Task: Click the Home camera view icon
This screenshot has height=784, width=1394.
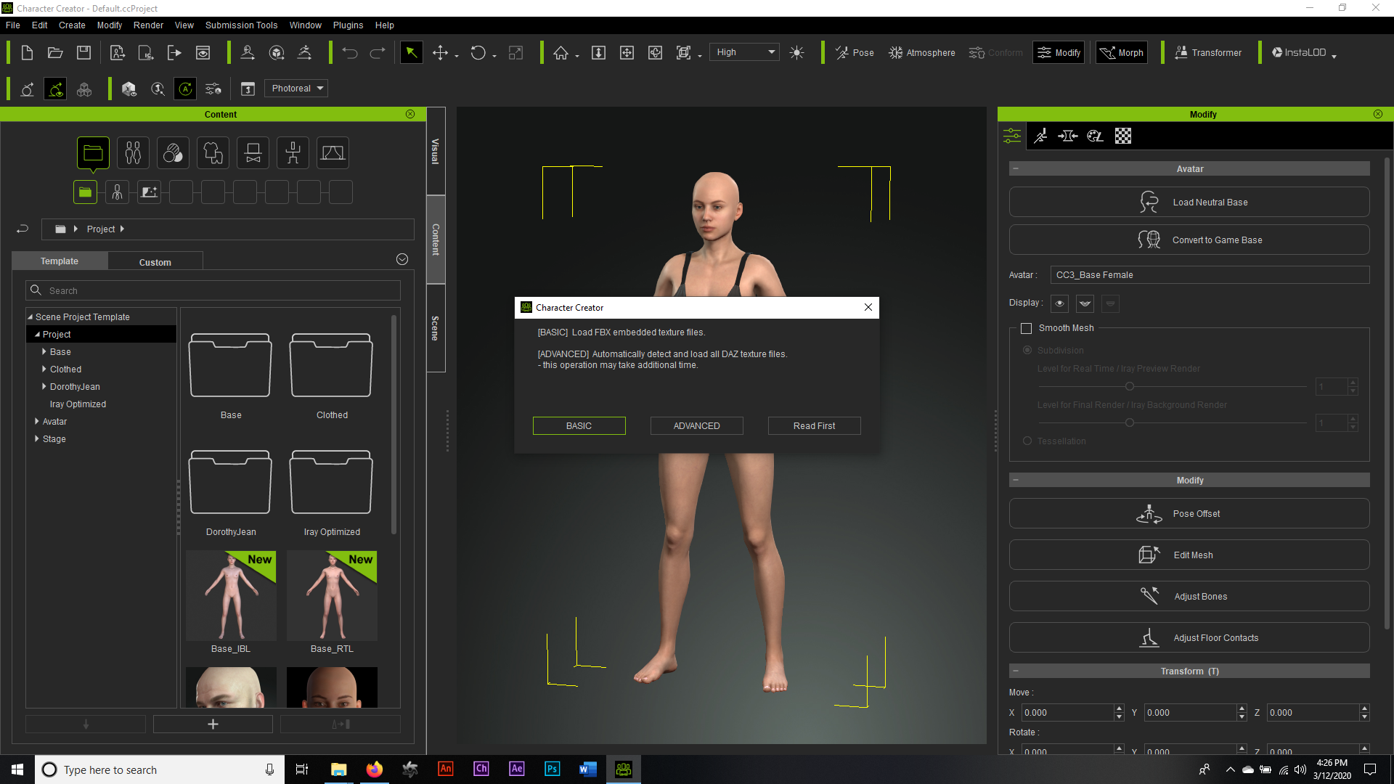Action: coord(561,52)
